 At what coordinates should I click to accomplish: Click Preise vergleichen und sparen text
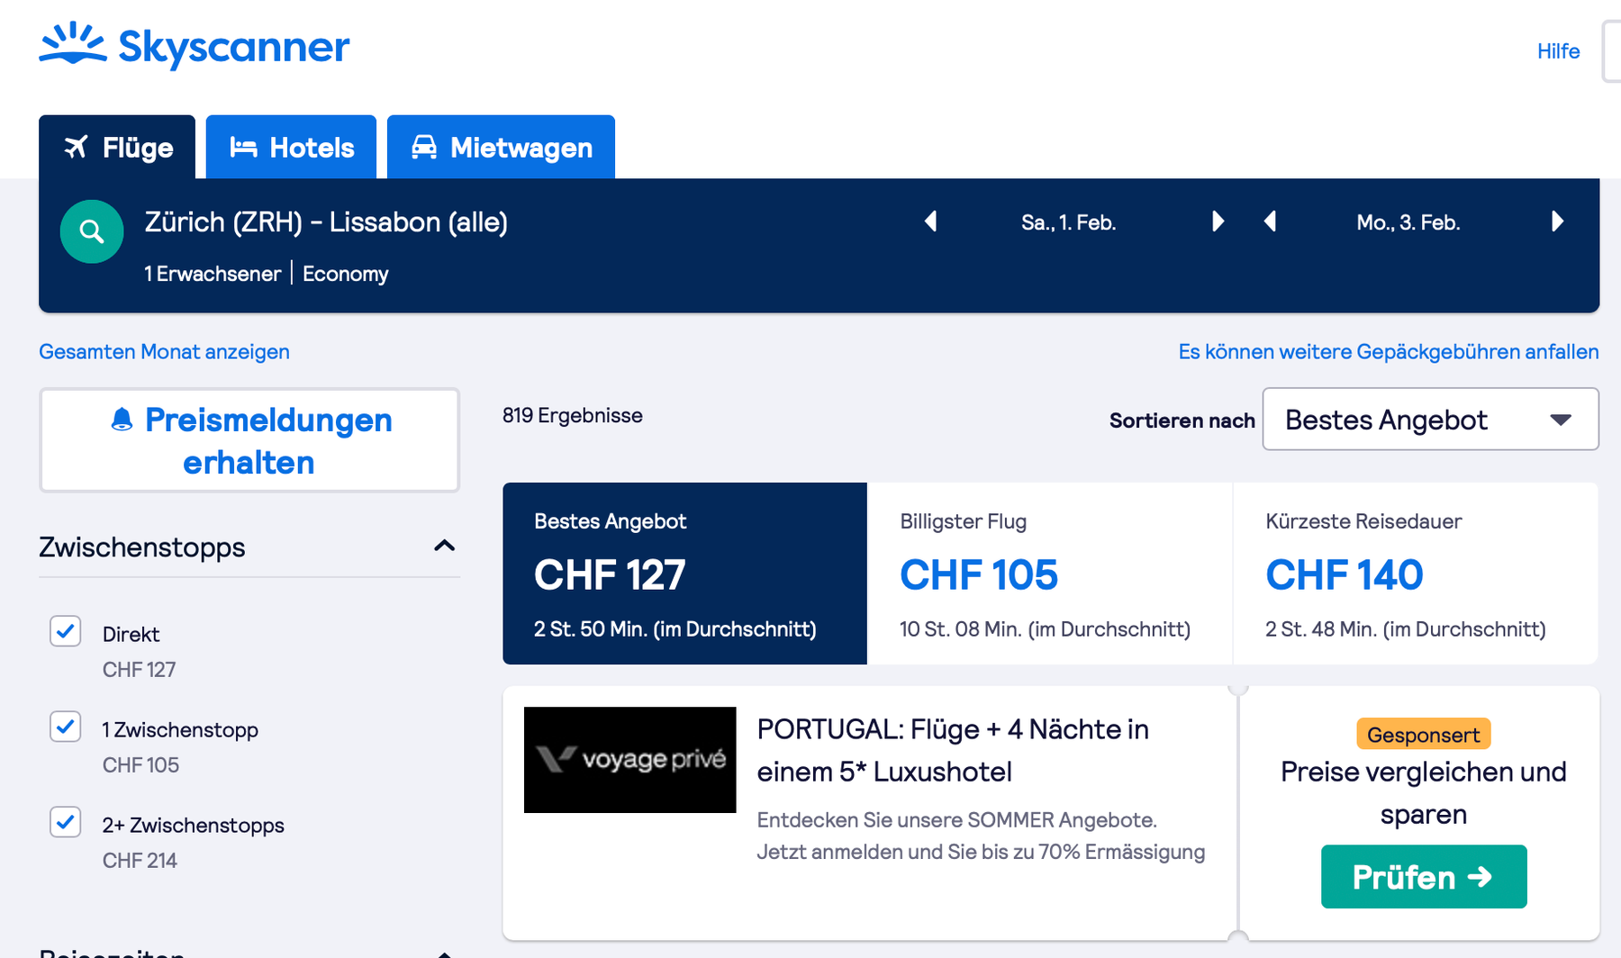coord(1424,792)
